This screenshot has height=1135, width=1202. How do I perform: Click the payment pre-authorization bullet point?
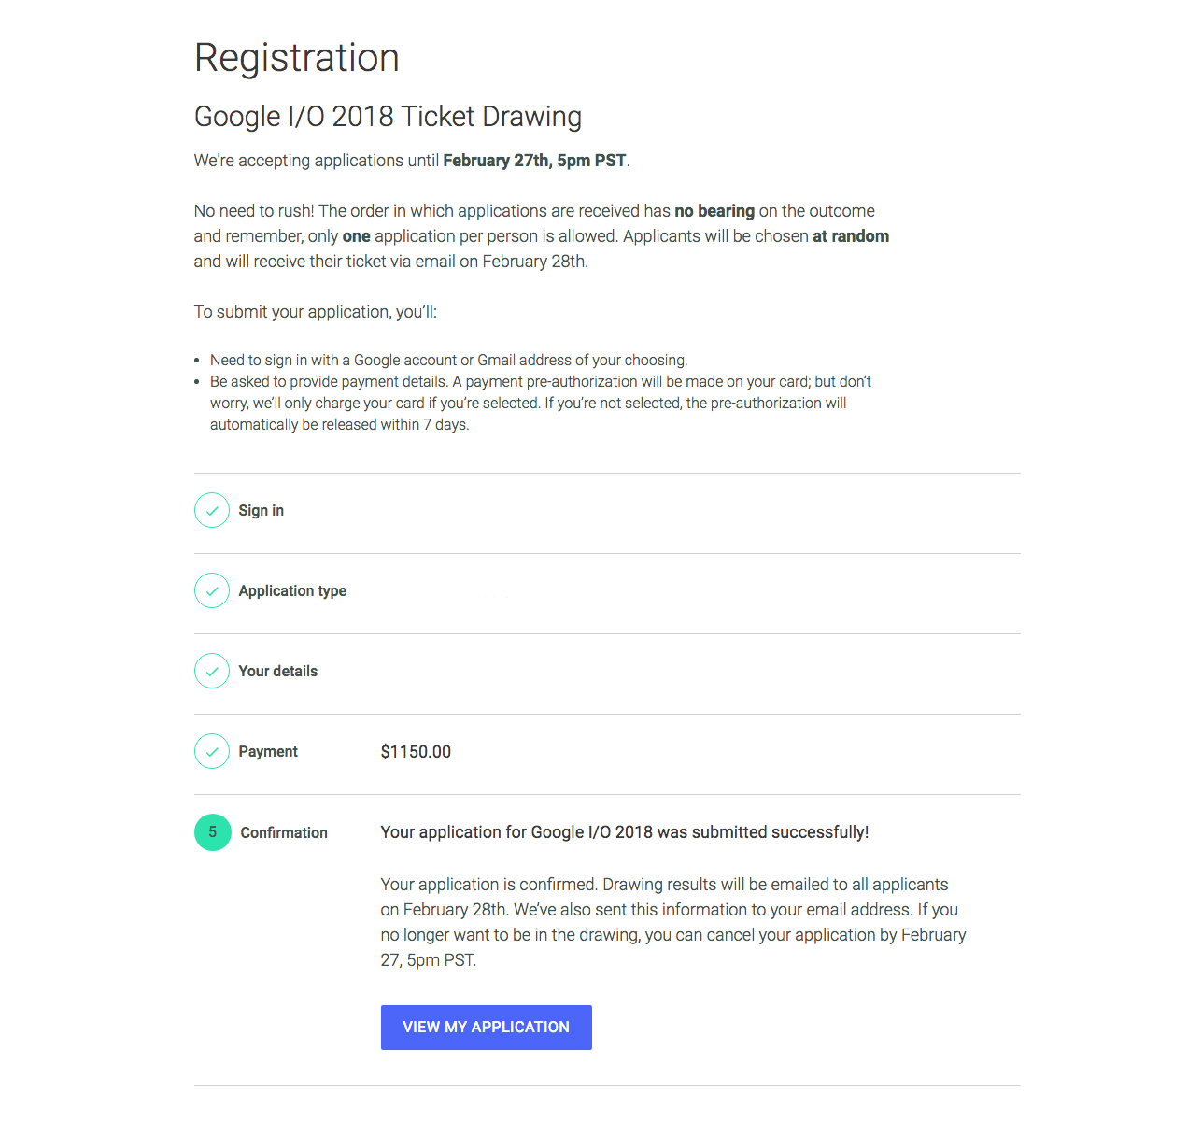(x=540, y=403)
